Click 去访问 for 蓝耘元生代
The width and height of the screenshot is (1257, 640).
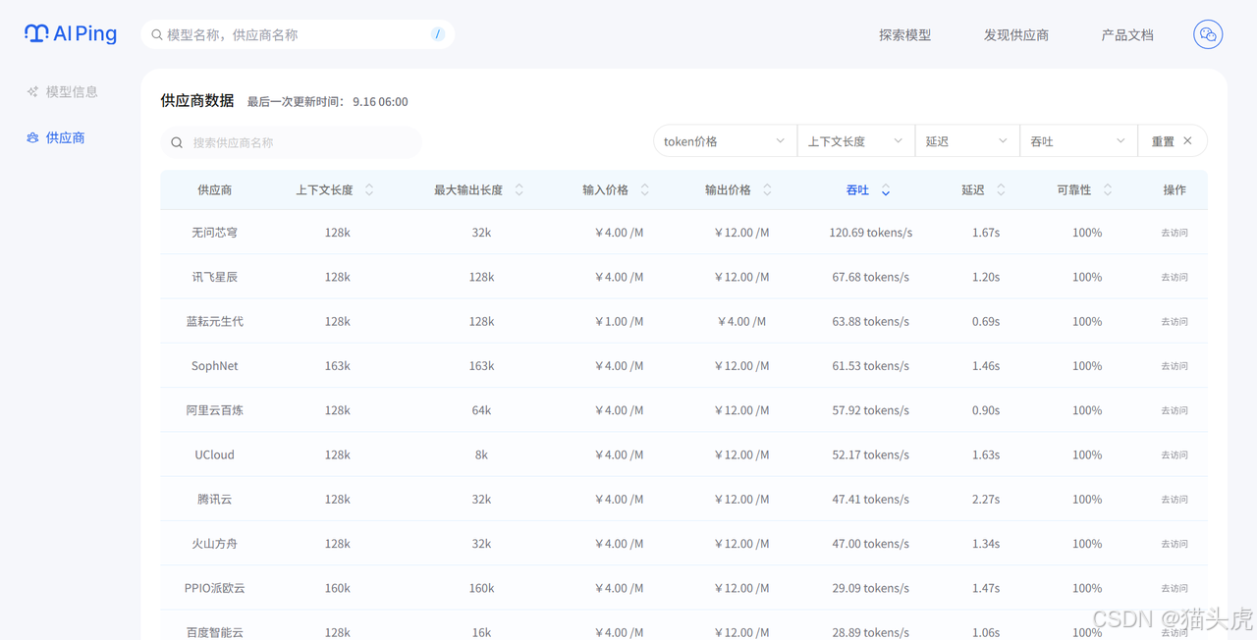(1175, 322)
